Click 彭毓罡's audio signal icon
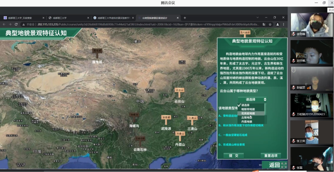334x172 pixels. [x=309, y=87]
